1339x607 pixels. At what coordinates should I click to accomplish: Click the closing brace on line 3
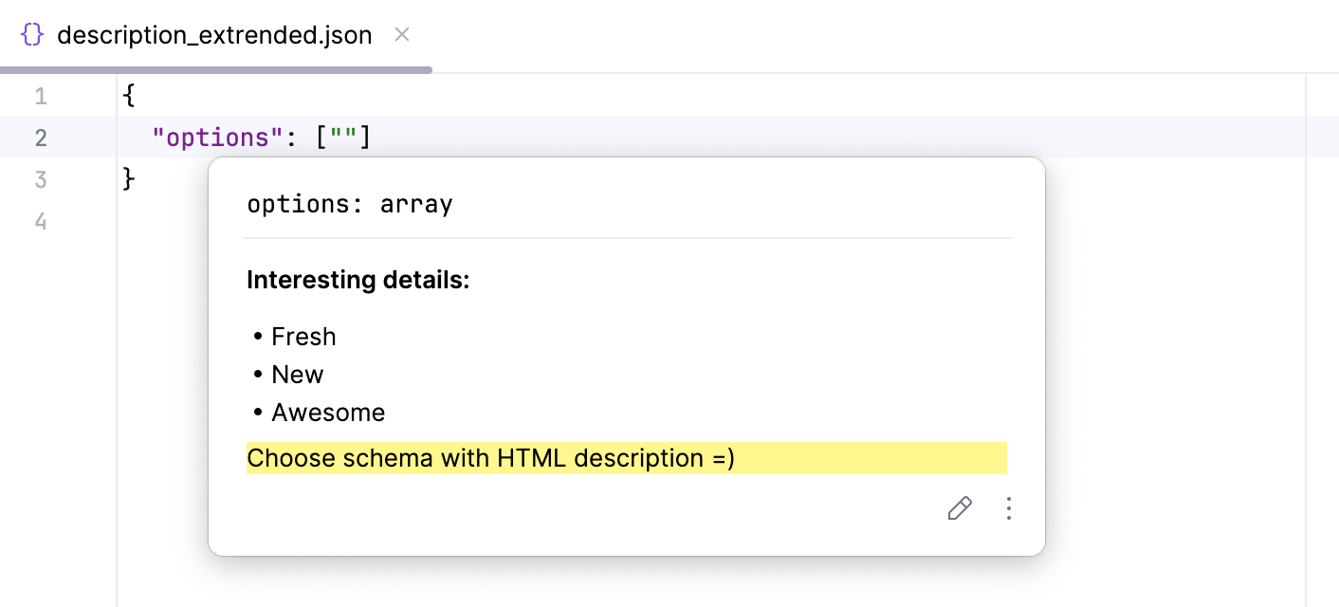[x=126, y=178]
